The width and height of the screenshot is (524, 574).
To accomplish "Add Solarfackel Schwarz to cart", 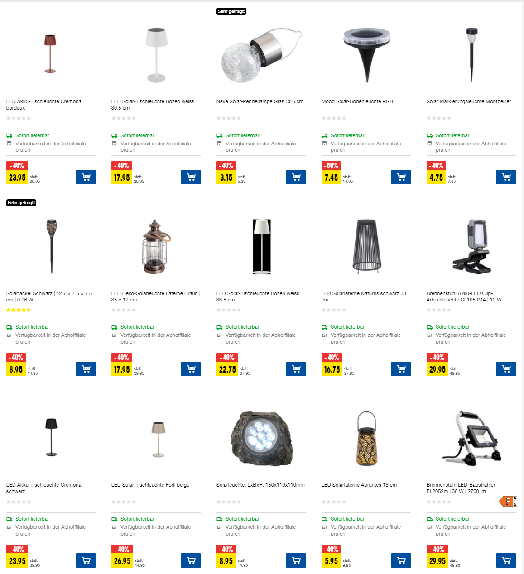I will point(86,369).
